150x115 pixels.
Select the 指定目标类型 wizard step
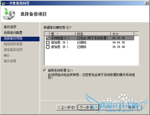(x=13, y=44)
